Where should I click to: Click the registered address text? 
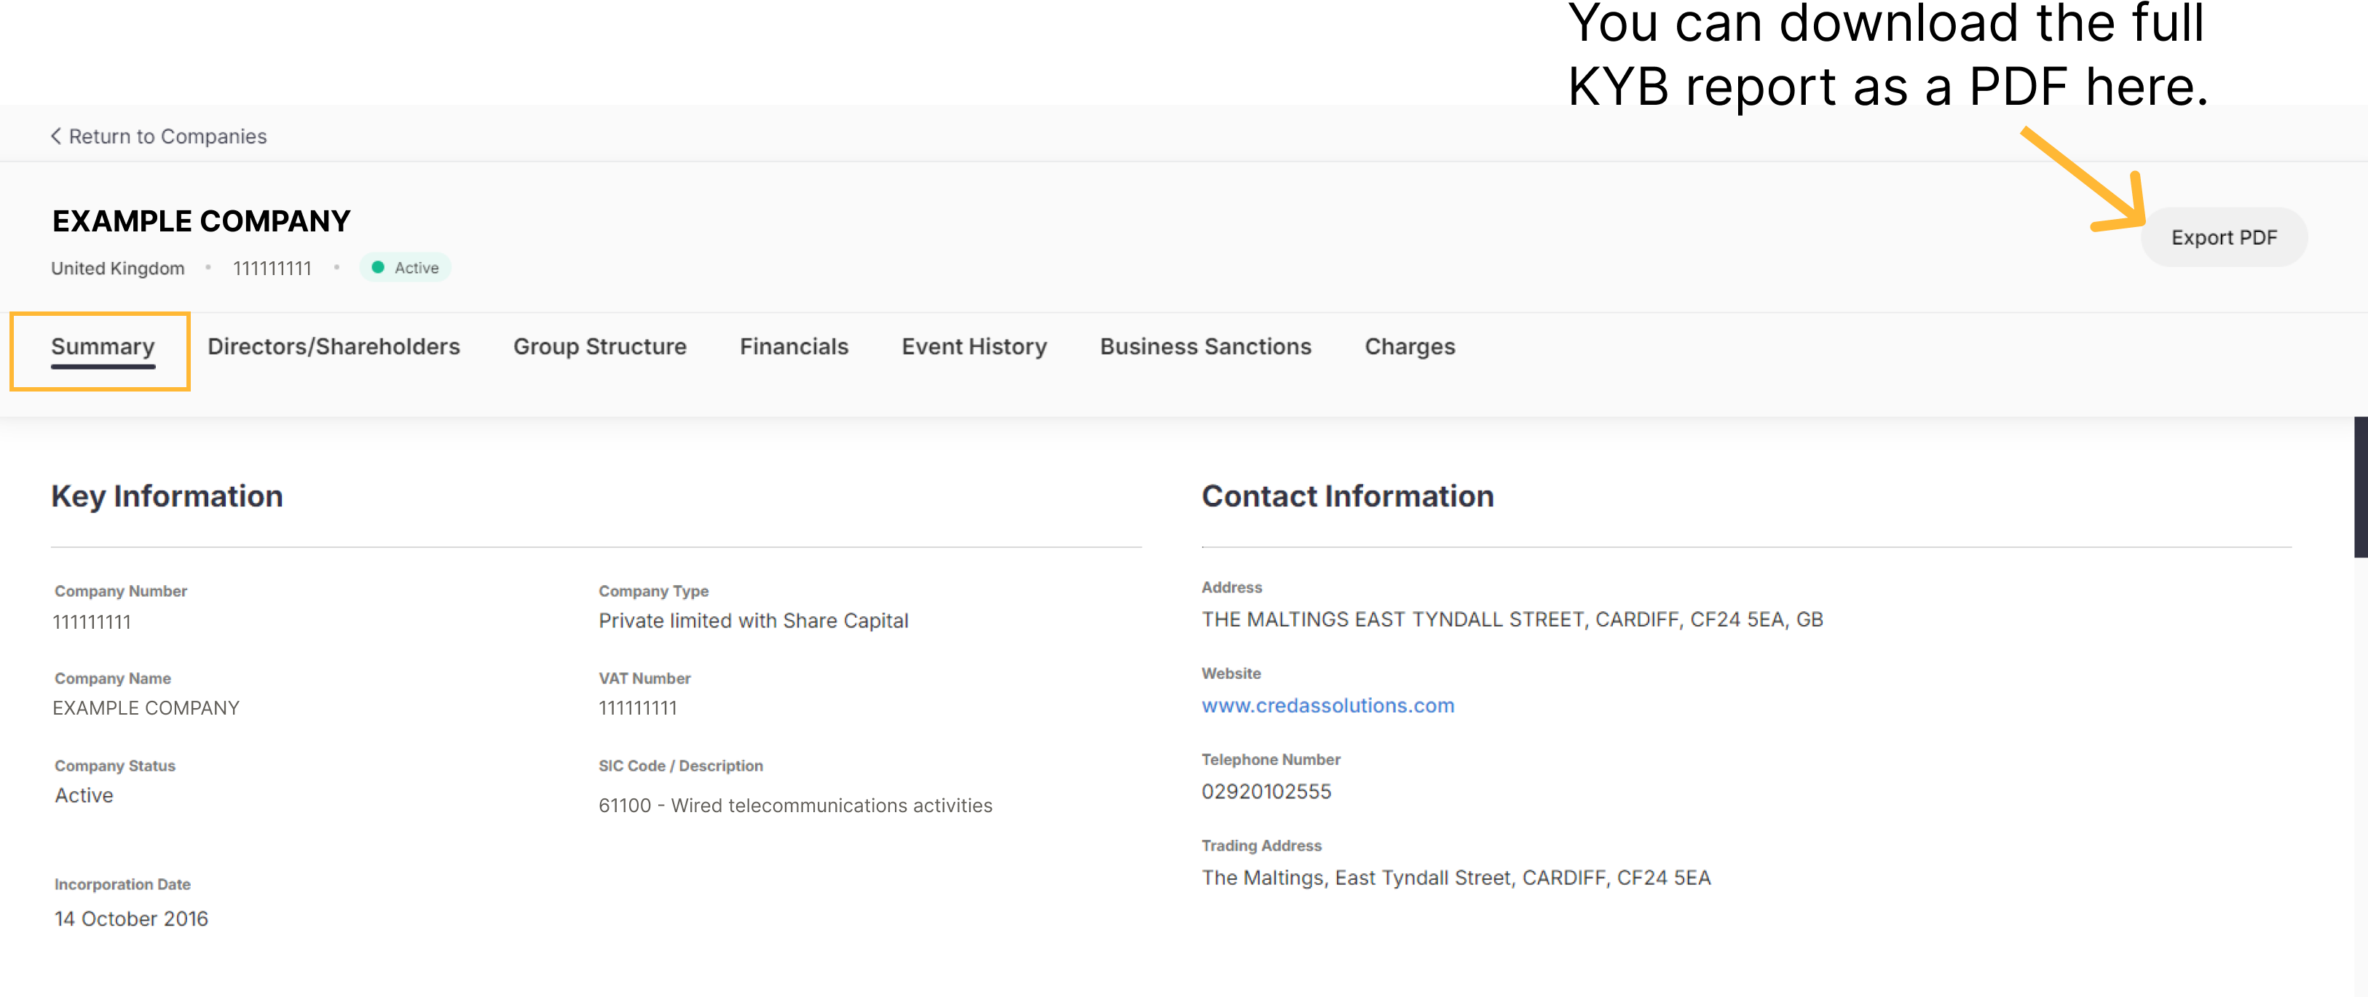[x=1511, y=619]
